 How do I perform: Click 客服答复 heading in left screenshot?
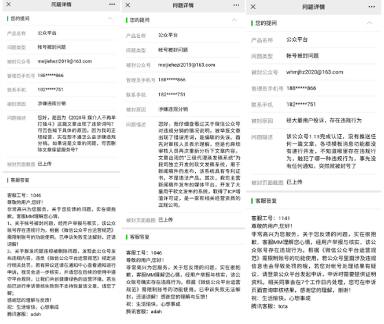tap(20, 180)
